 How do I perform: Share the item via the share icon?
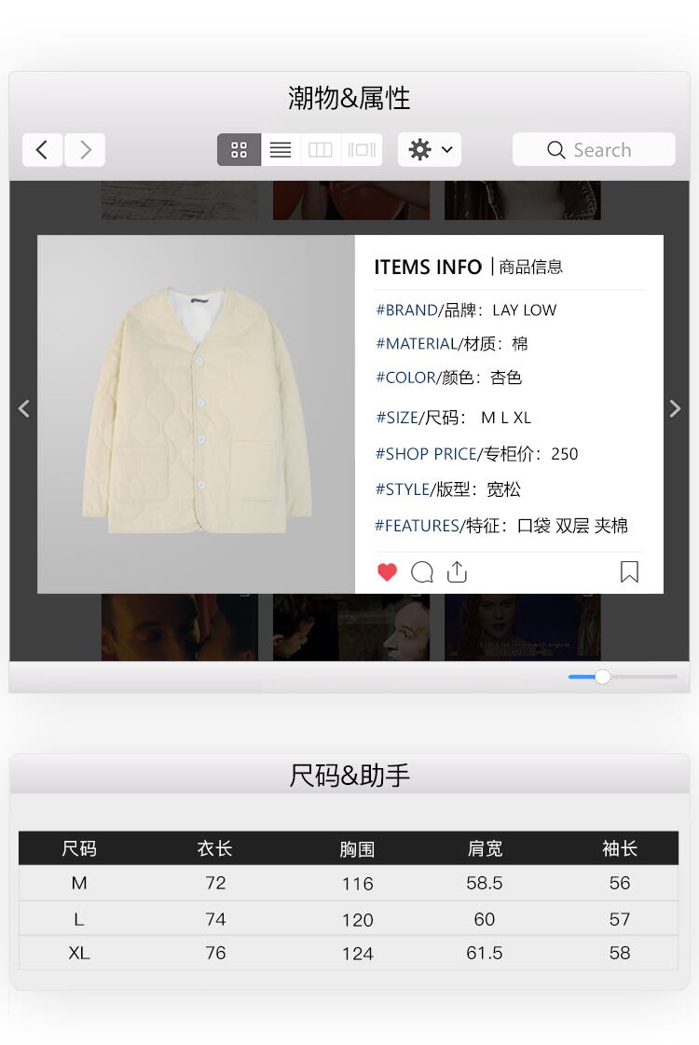pyautogui.click(x=457, y=571)
